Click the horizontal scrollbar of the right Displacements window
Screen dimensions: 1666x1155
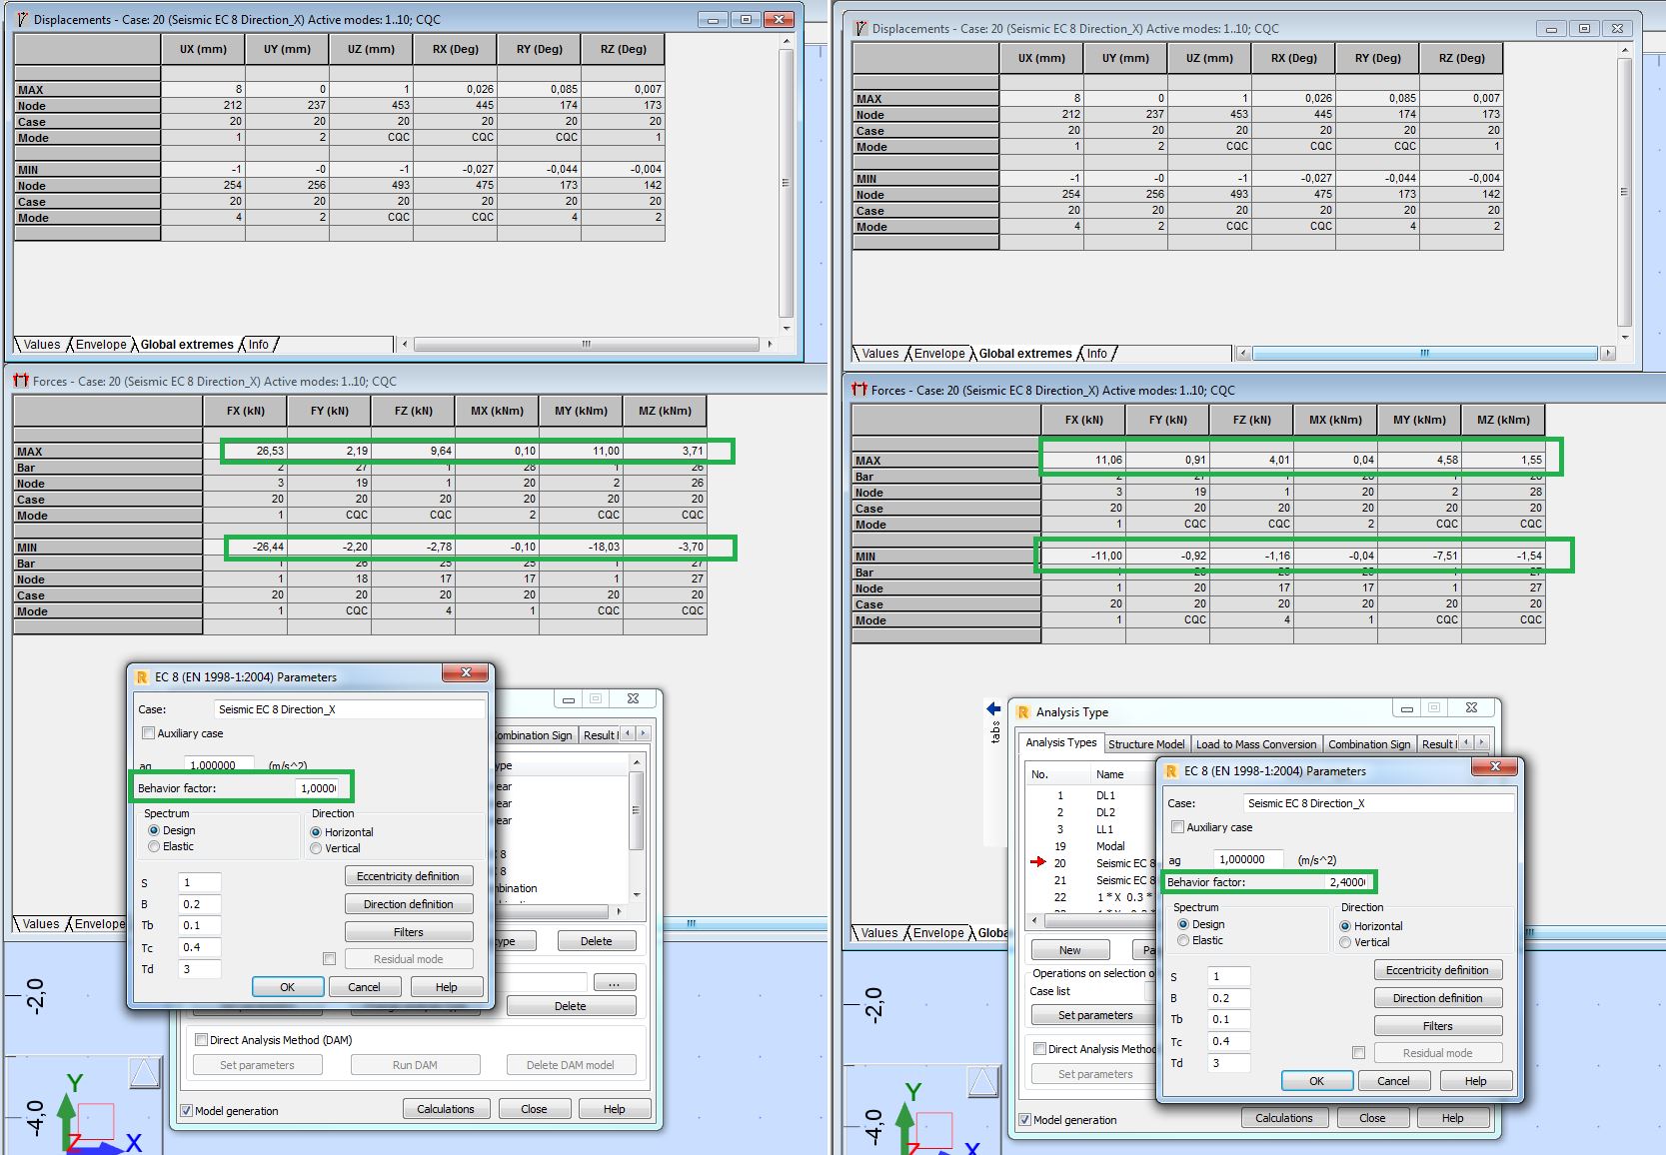pyautogui.click(x=1424, y=353)
